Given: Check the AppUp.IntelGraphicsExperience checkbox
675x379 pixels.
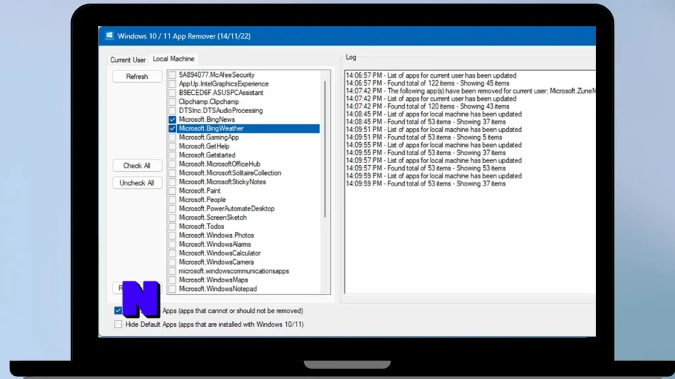Looking at the screenshot, I should 172,84.
